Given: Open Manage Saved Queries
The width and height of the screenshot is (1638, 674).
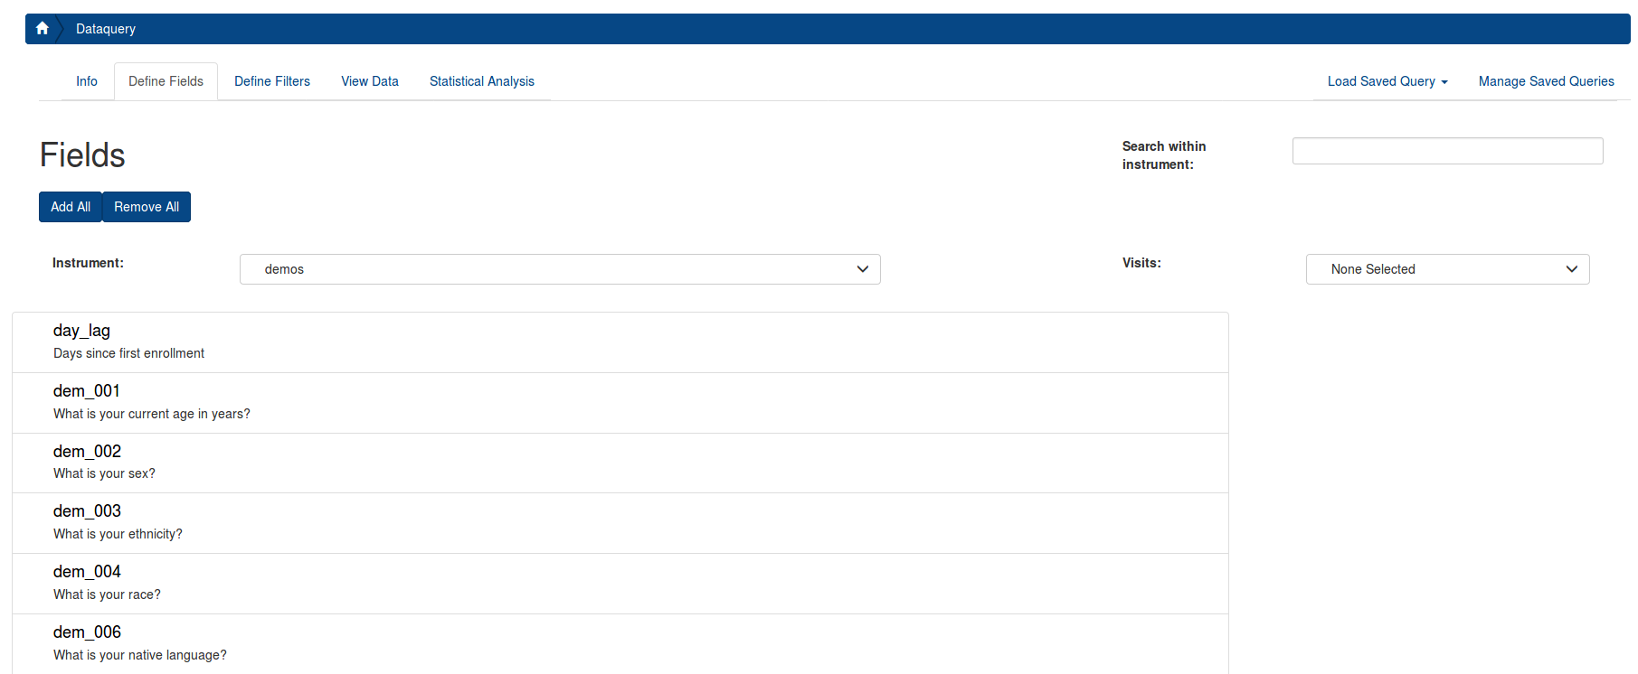Looking at the screenshot, I should (x=1546, y=81).
